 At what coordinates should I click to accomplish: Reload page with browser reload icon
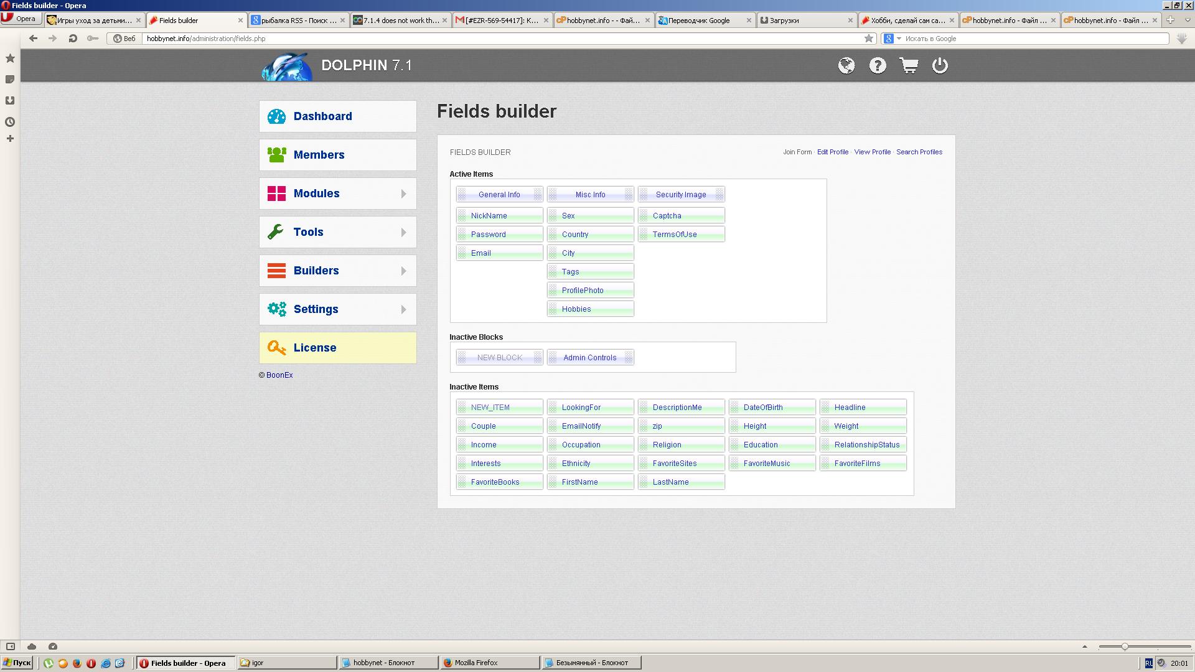pos(73,39)
